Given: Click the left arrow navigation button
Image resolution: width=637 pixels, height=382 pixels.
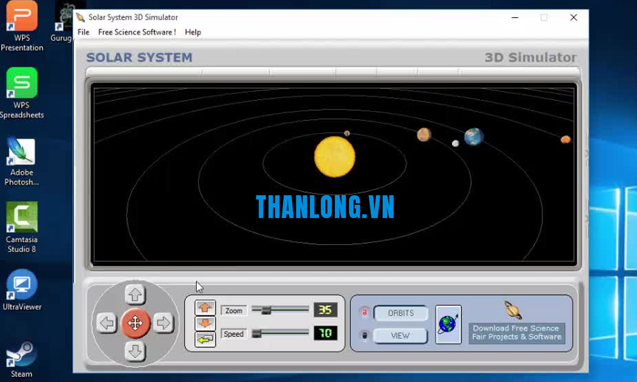Looking at the screenshot, I should pyautogui.click(x=107, y=323).
